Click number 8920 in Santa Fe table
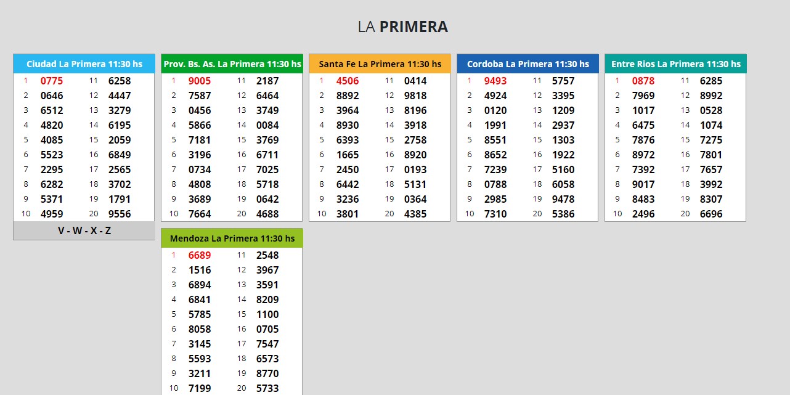 pyautogui.click(x=415, y=155)
